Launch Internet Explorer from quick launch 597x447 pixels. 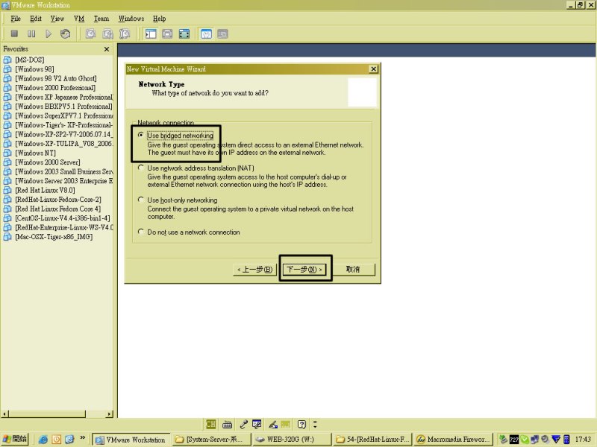(x=43, y=440)
